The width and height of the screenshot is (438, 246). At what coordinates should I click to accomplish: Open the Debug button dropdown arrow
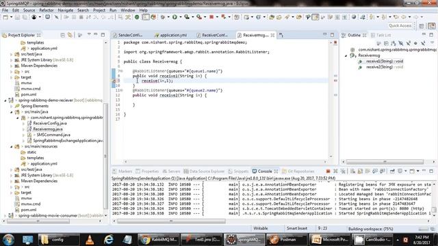point(168,17)
